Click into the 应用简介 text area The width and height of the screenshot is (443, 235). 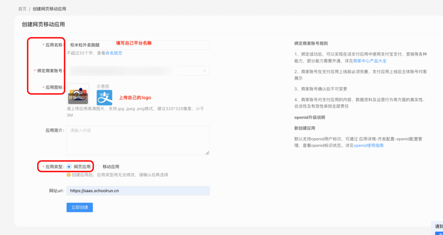pyautogui.click(x=138, y=140)
